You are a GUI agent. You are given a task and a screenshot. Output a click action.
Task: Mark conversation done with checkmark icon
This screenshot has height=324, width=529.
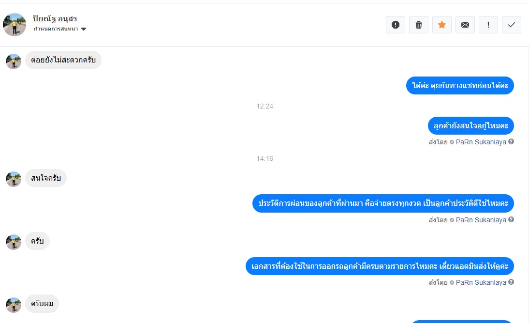512,25
